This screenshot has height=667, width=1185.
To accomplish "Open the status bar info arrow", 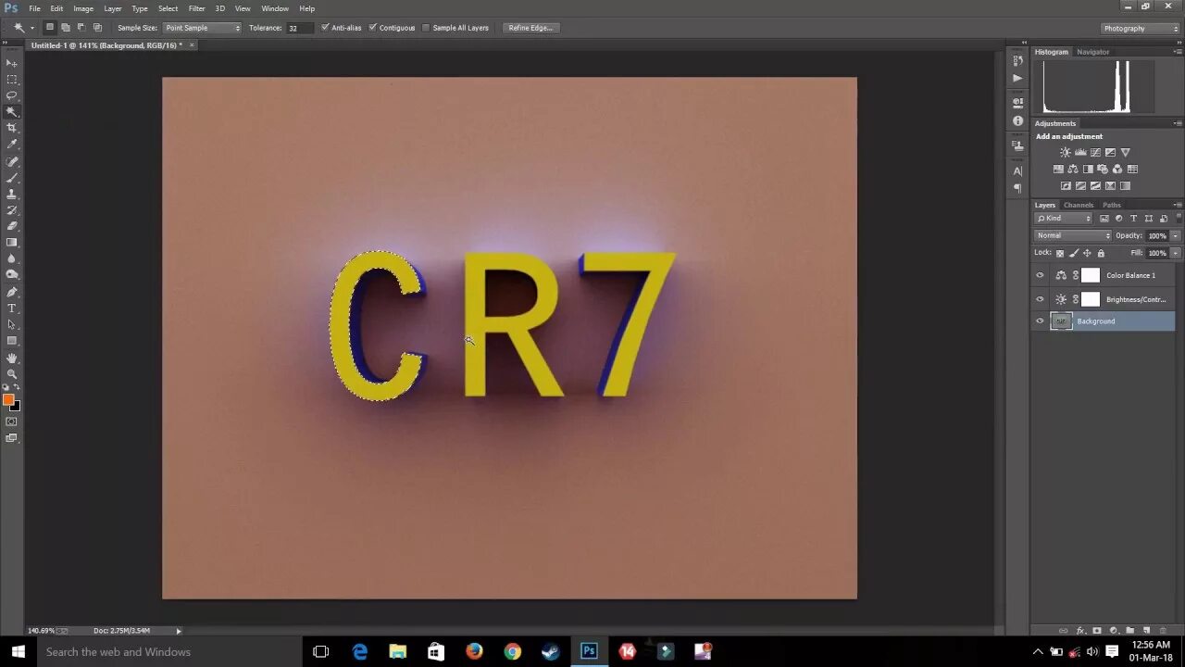I will point(179,631).
